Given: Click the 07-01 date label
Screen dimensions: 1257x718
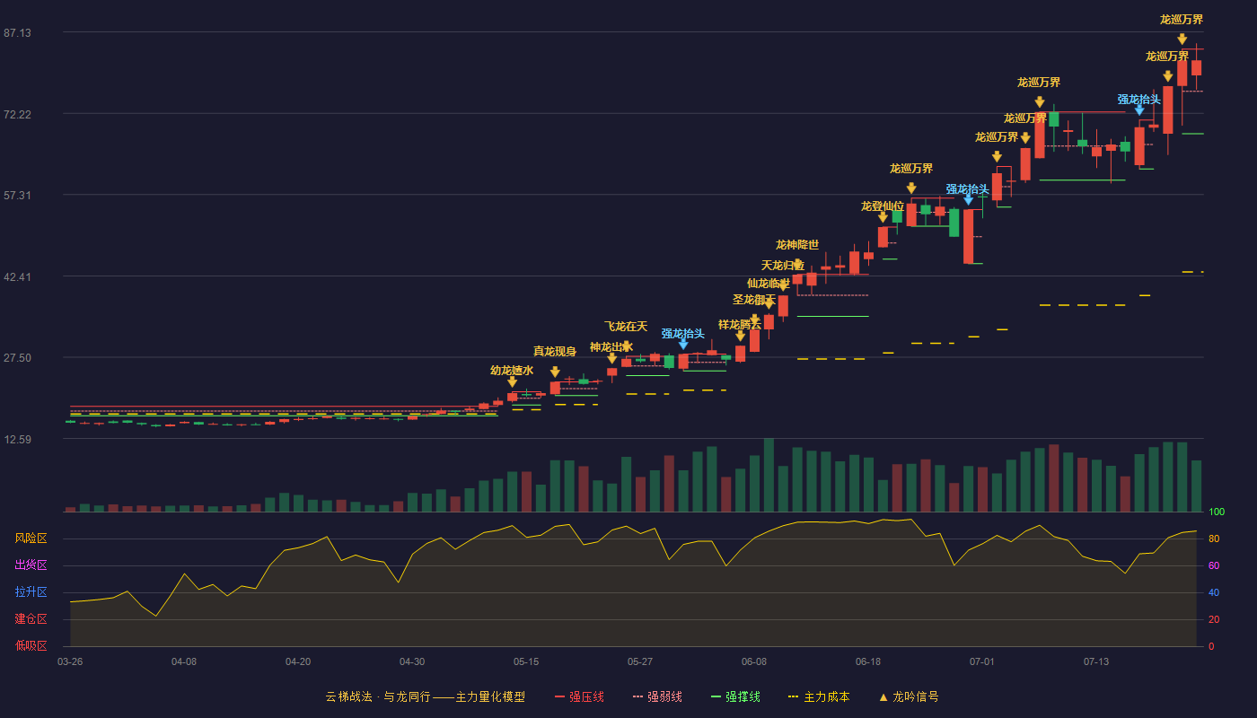Looking at the screenshot, I should click(x=982, y=661).
